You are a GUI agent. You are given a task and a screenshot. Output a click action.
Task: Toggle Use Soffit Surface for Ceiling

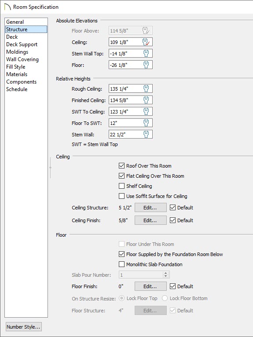(122, 196)
